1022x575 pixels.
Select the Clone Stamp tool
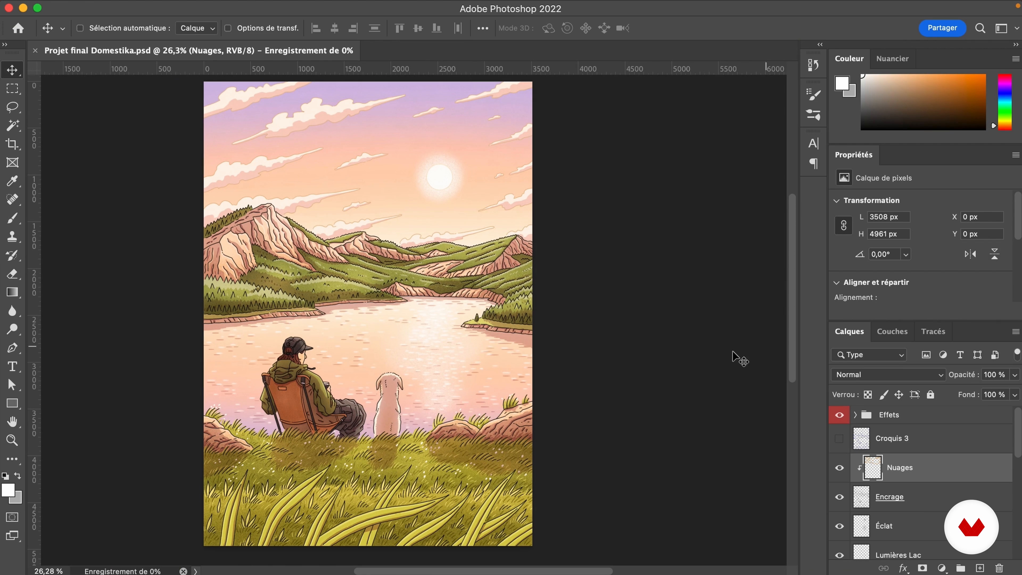[x=12, y=237]
